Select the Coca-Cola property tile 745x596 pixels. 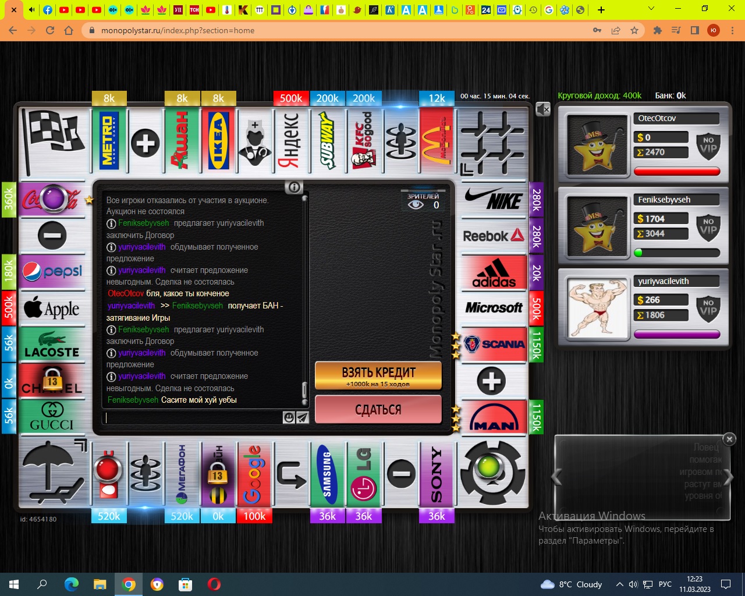click(51, 200)
